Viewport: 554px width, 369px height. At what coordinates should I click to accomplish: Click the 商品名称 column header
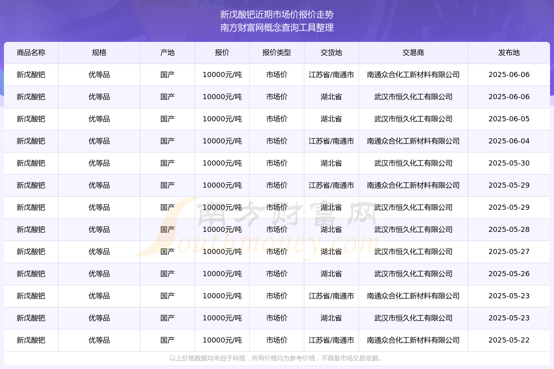pyautogui.click(x=31, y=53)
